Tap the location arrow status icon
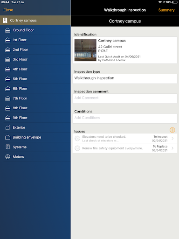This screenshot has height=239, width=179. pos(164,2)
